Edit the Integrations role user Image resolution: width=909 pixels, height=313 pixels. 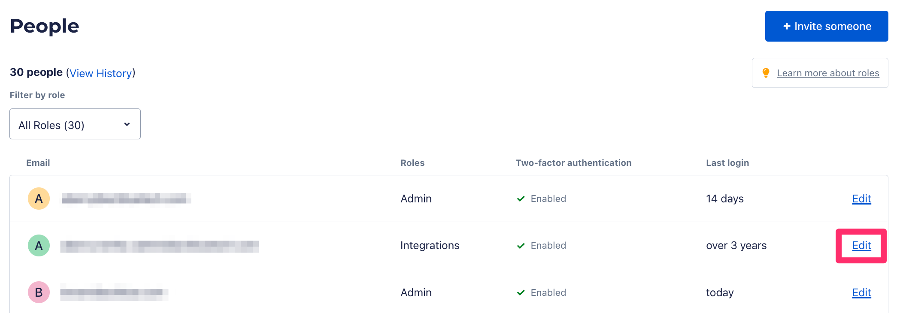pyautogui.click(x=861, y=246)
